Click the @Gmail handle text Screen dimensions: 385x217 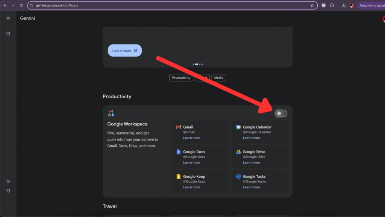[x=189, y=132]
